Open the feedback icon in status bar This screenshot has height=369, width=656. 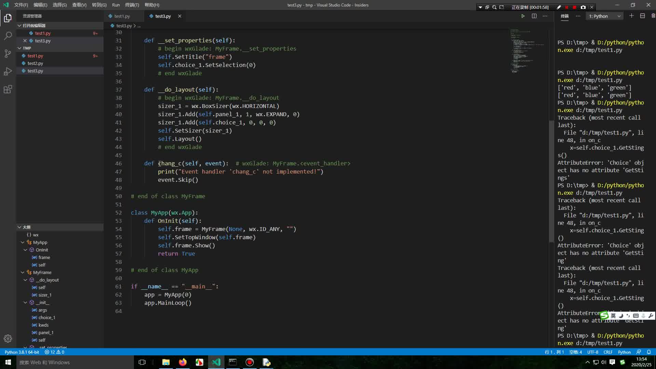639,352
